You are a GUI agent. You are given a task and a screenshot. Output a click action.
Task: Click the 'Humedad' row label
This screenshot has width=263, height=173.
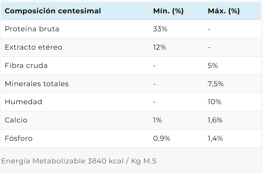[24, 102]
